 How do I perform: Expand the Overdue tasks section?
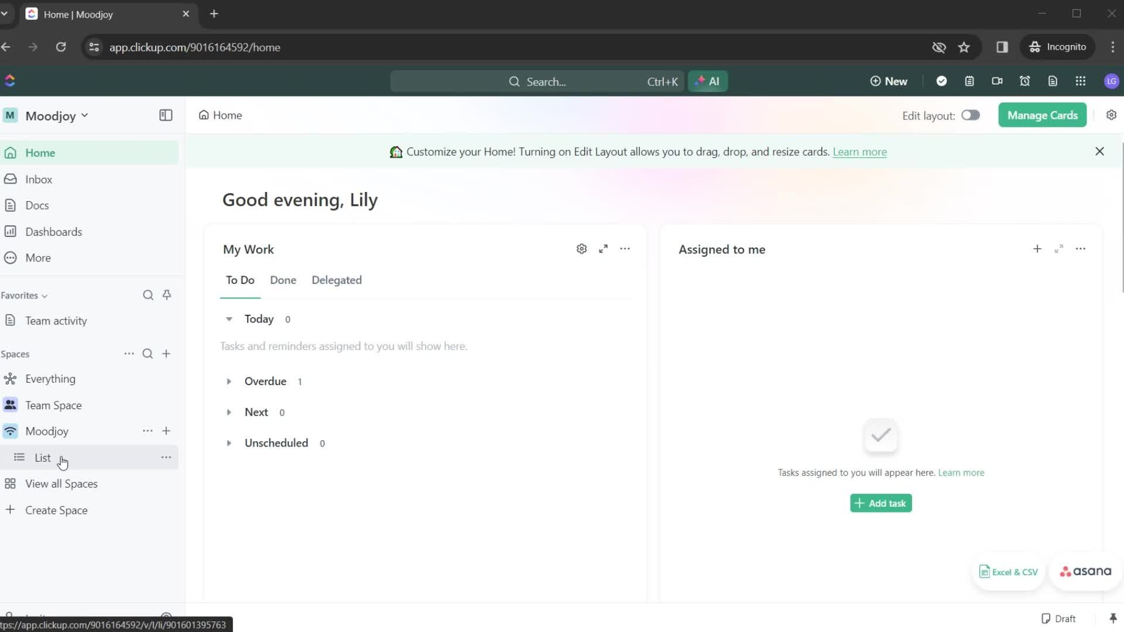229,381
